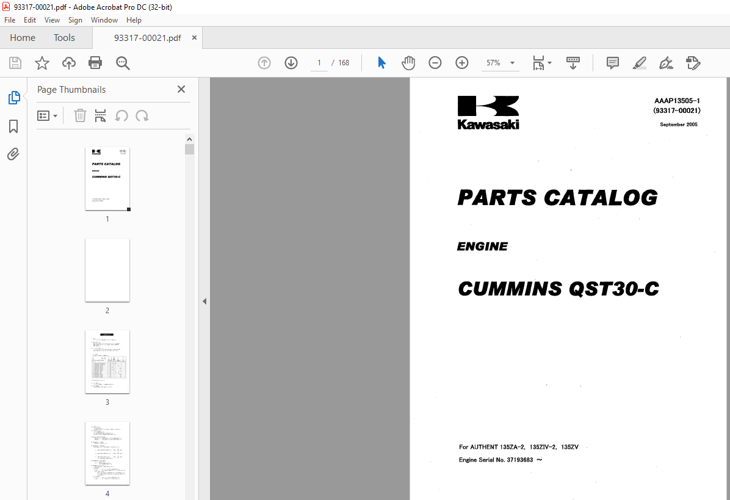Click the "AAAP13505-1" document code
Screen dimensions: 730x500
[x=677, y=101]
